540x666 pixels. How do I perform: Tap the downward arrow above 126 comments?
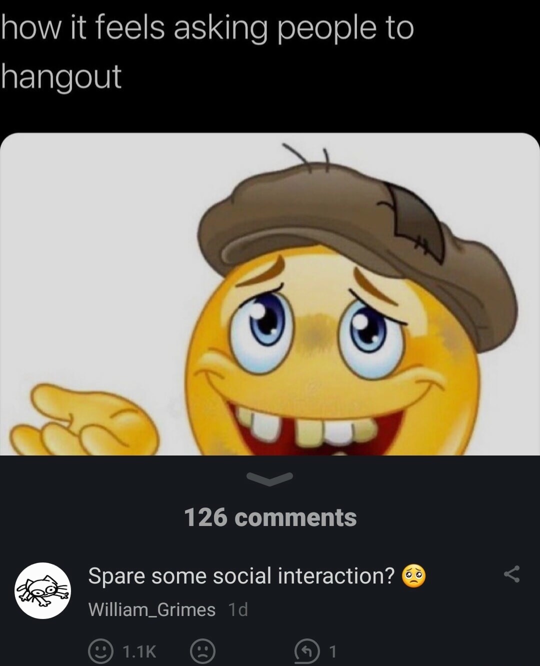(270, 479)
